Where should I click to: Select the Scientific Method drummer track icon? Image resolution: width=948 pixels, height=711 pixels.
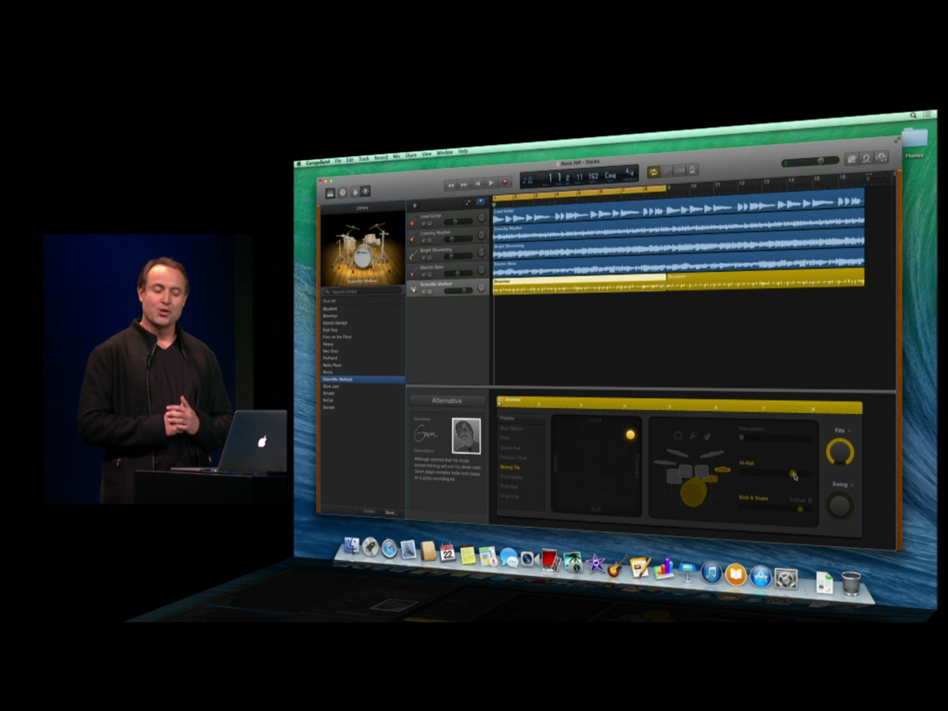(x=413, y=290)
